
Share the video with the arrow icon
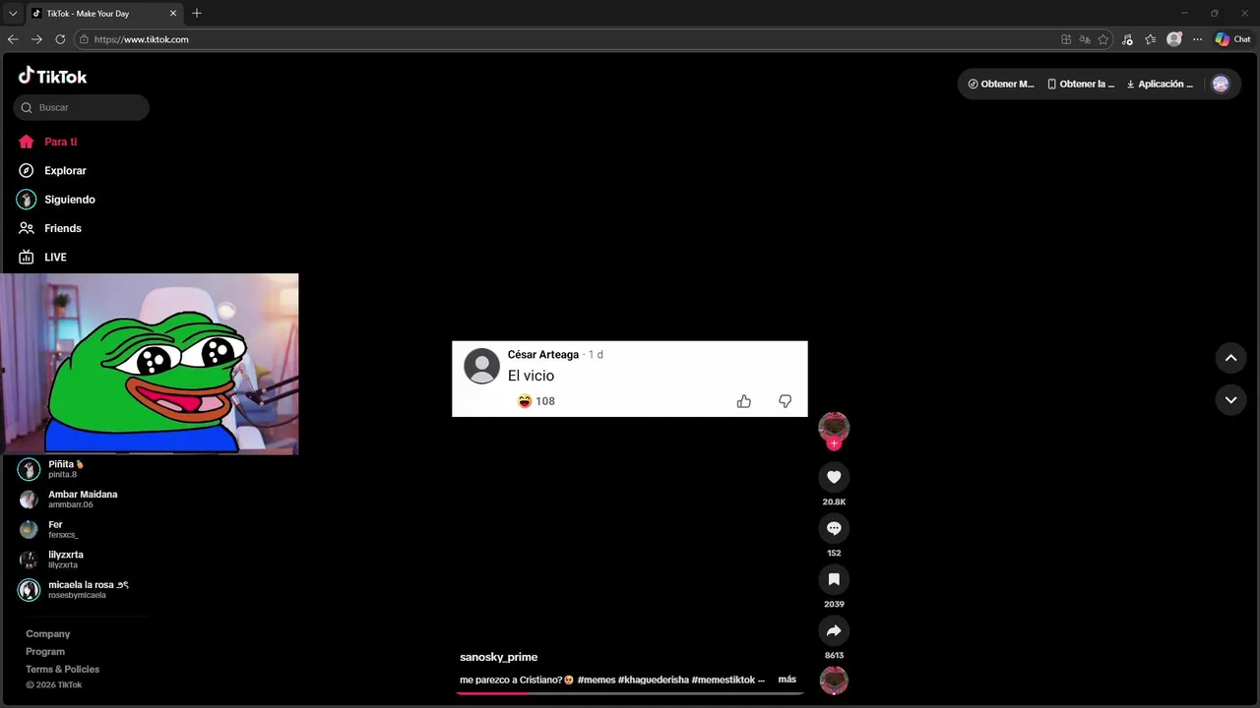point(834,630)
